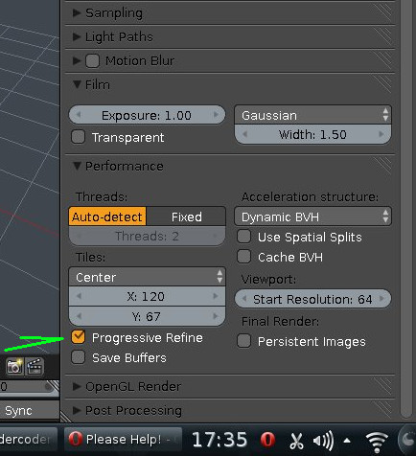Expand the Post Processing panel
The height and width of the screenshot is (456, 416).
click(77, 410)
